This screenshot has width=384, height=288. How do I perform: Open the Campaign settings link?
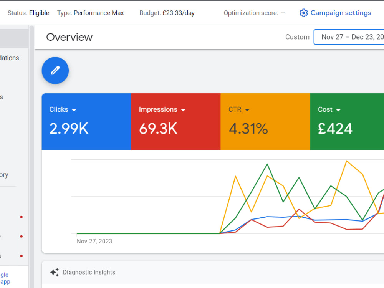[341, 13]
